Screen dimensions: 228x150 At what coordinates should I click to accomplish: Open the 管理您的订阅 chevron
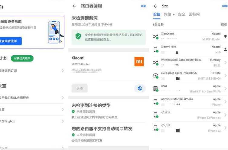click(63, 71)
